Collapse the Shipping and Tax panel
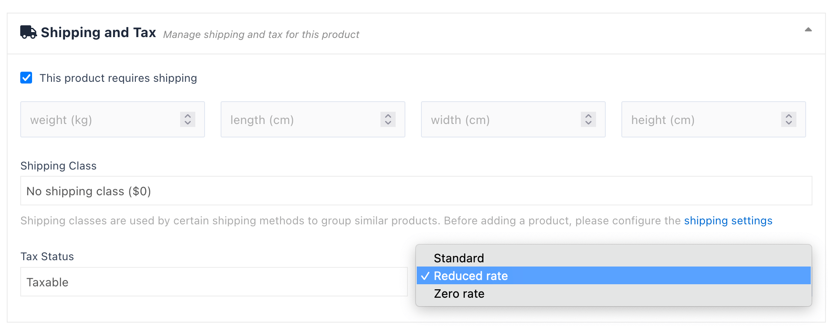 tap(808, 30)
